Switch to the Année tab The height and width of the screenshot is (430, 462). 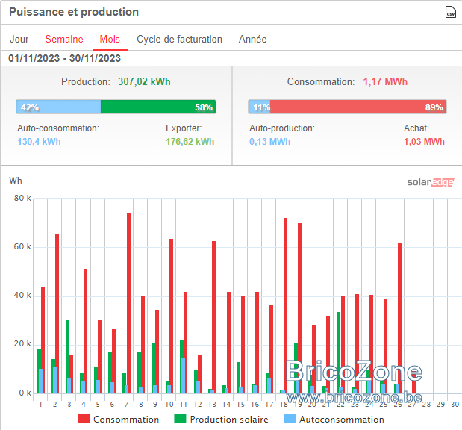(x=252, y=40)
